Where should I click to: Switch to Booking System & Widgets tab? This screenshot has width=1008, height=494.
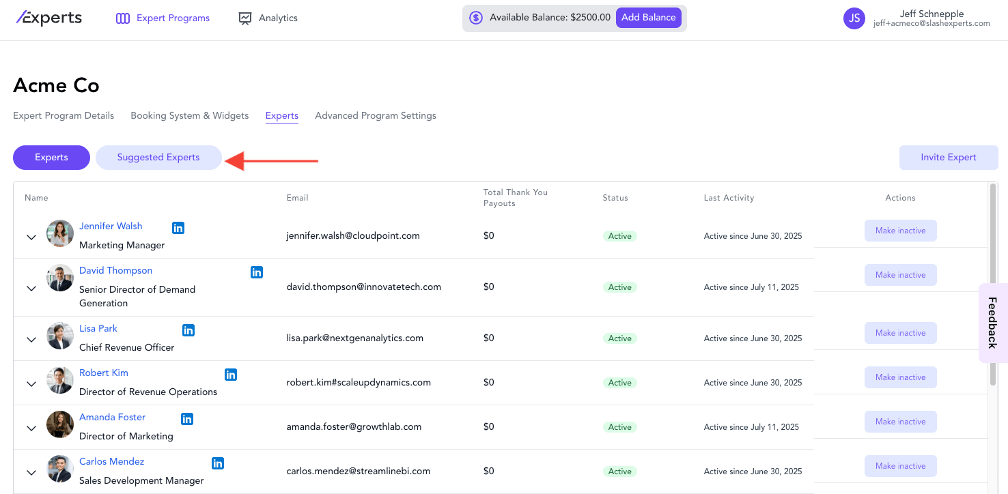click(x=190, y=116)
